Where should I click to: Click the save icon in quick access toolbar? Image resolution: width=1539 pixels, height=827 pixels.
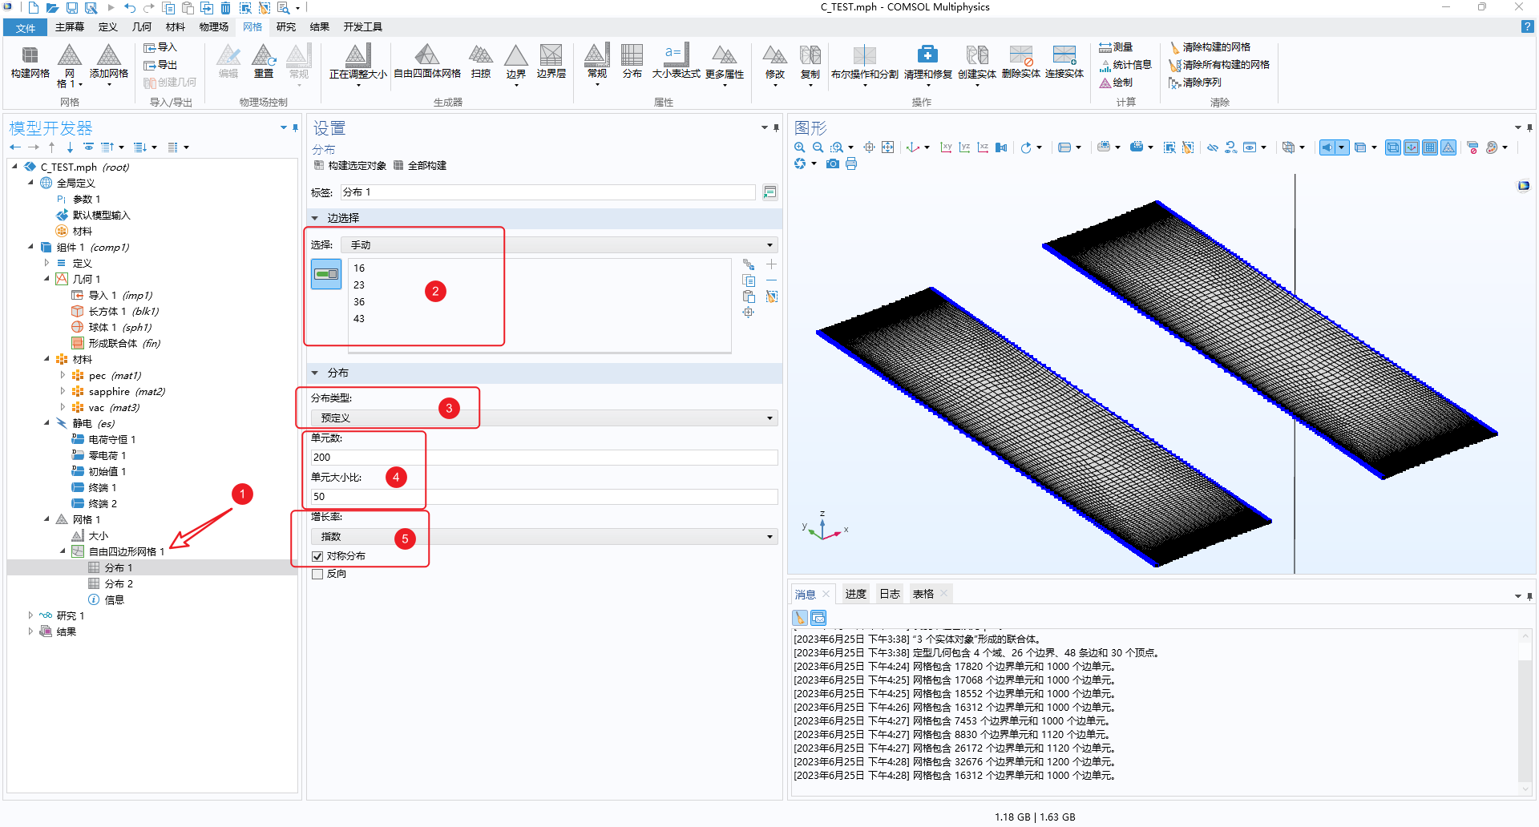[72, 8]
